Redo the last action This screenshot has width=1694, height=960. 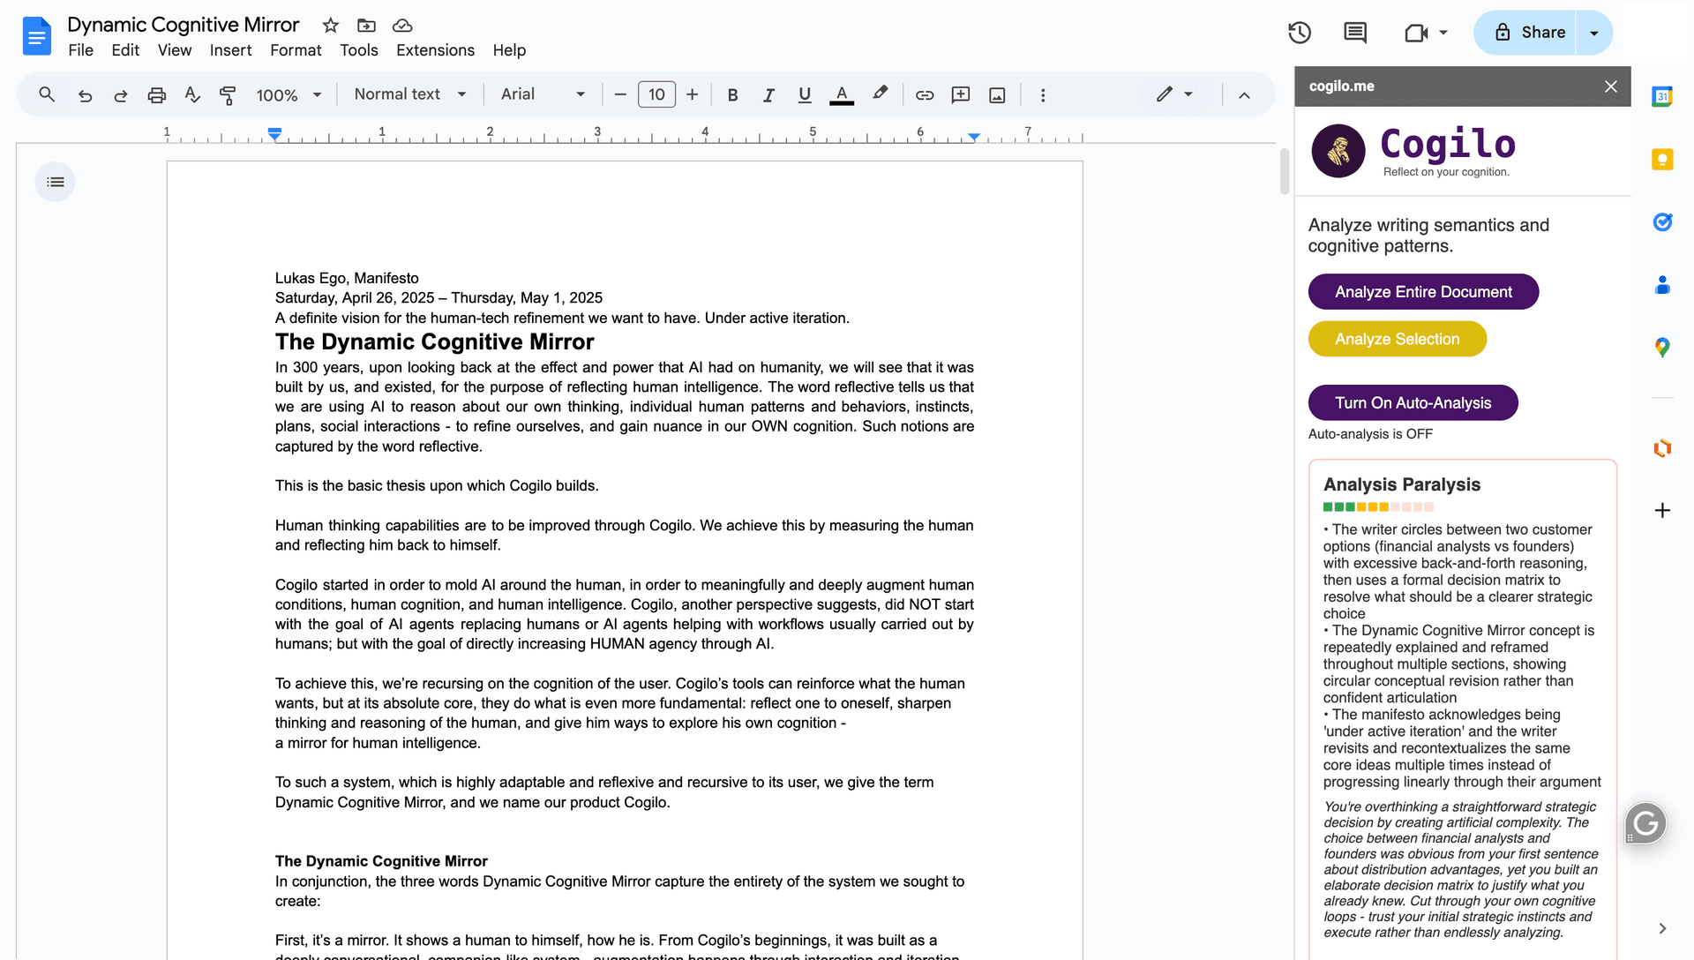pos(121,95)
